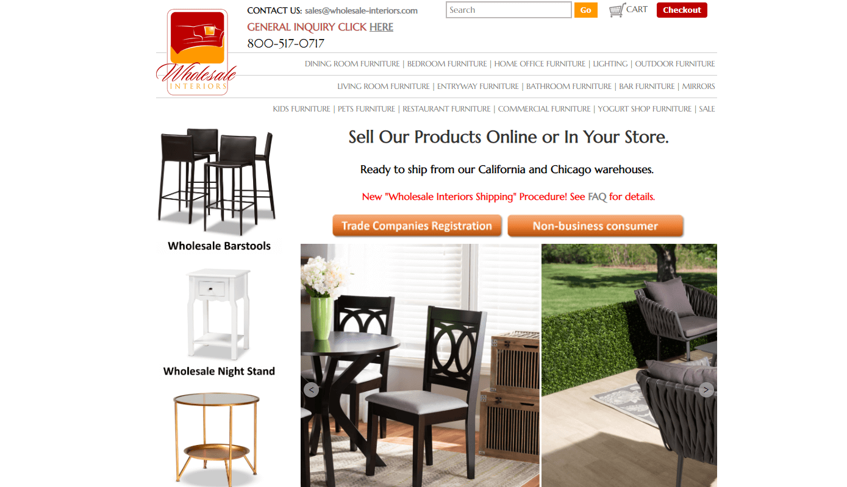Go to Bedroom Furniture category
This screenshot has height=487, width=847.
click(x=447, y=64)
